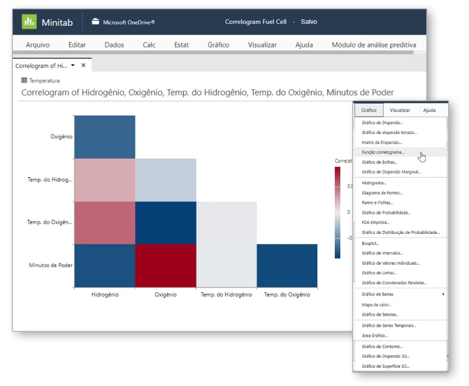Image resolution: width=469 pixels, height=386 pixels.
Task: Expand the Correlogram tab dropdown arrow
Action: pos(72,65)
